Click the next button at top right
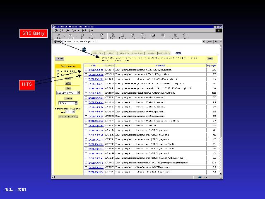Screen dimensions: 265x199 (210, 58)
